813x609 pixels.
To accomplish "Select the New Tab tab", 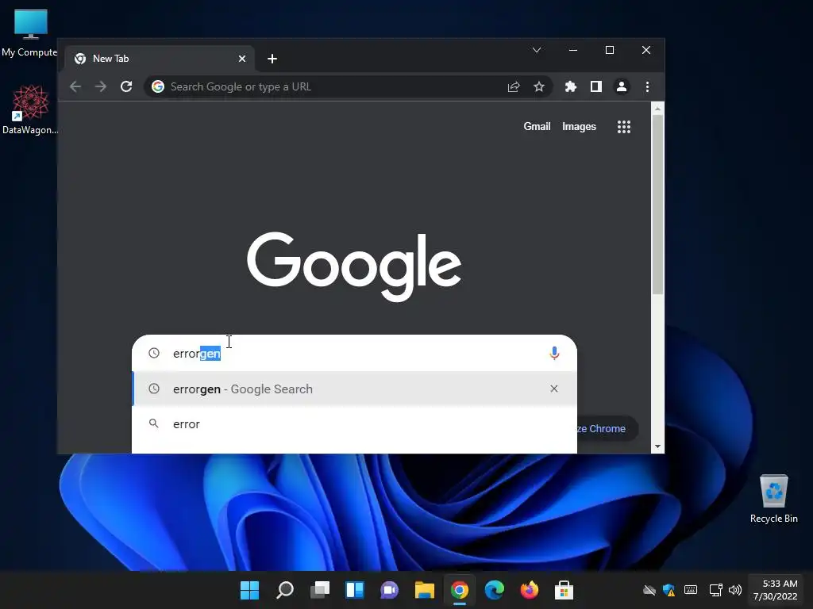I will tap(160, 59).
